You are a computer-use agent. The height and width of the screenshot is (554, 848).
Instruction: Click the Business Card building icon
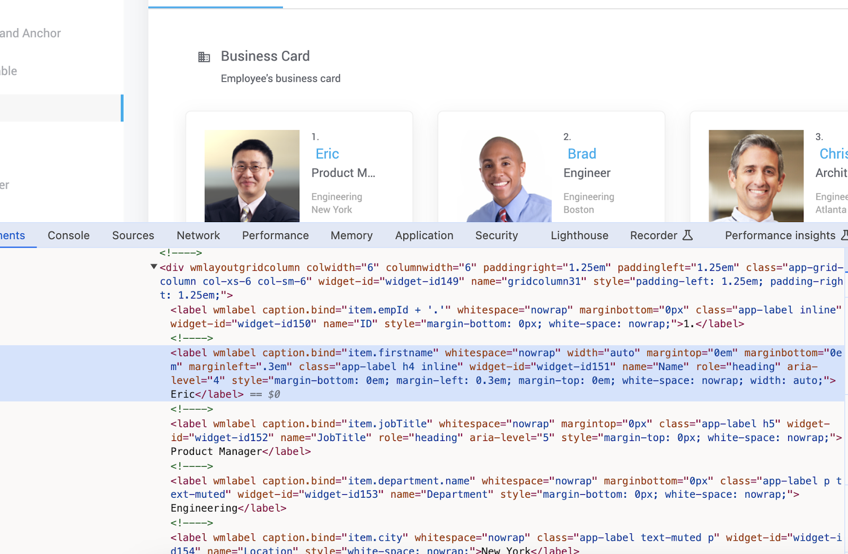[x=204, y=57]
